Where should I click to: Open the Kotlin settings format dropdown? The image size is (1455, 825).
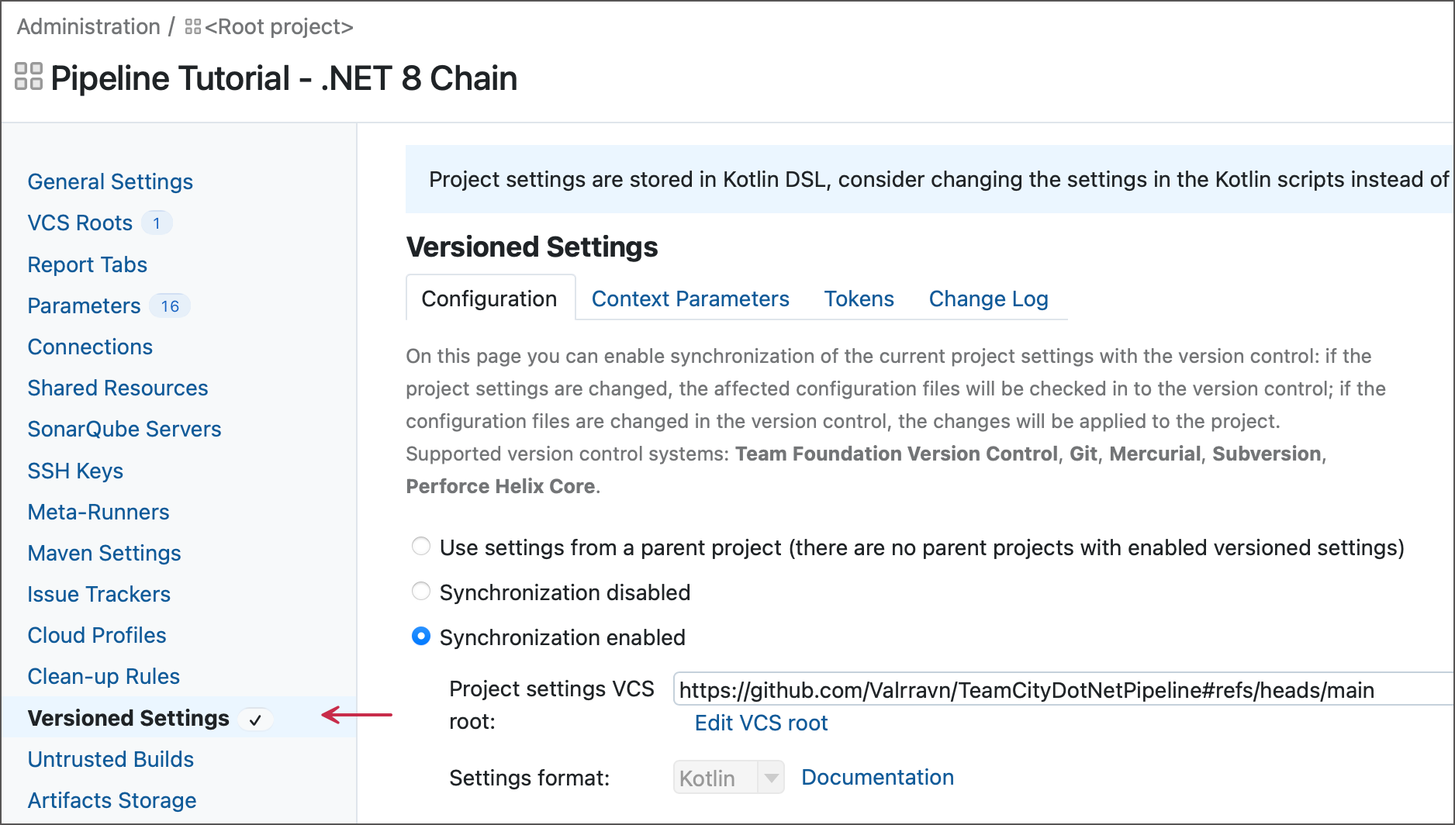click(771, 777)
